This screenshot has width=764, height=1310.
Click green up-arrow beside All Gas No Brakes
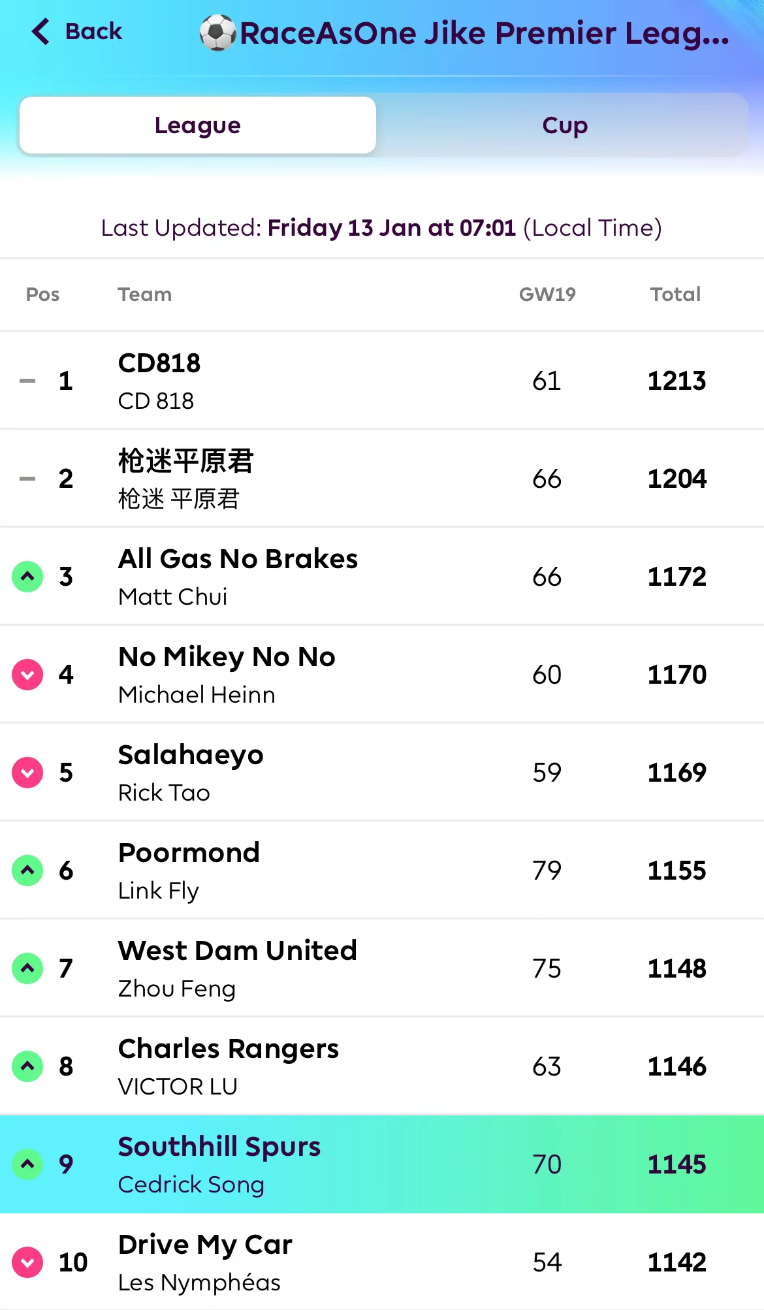coord(27,577)
